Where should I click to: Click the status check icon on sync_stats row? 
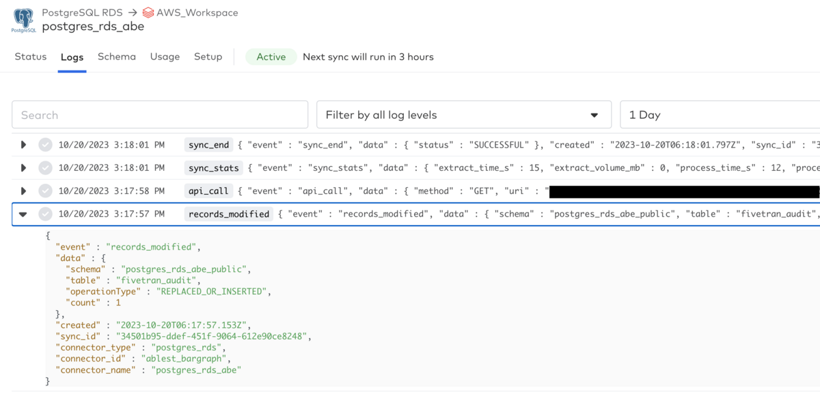click(x=45, y=168)
